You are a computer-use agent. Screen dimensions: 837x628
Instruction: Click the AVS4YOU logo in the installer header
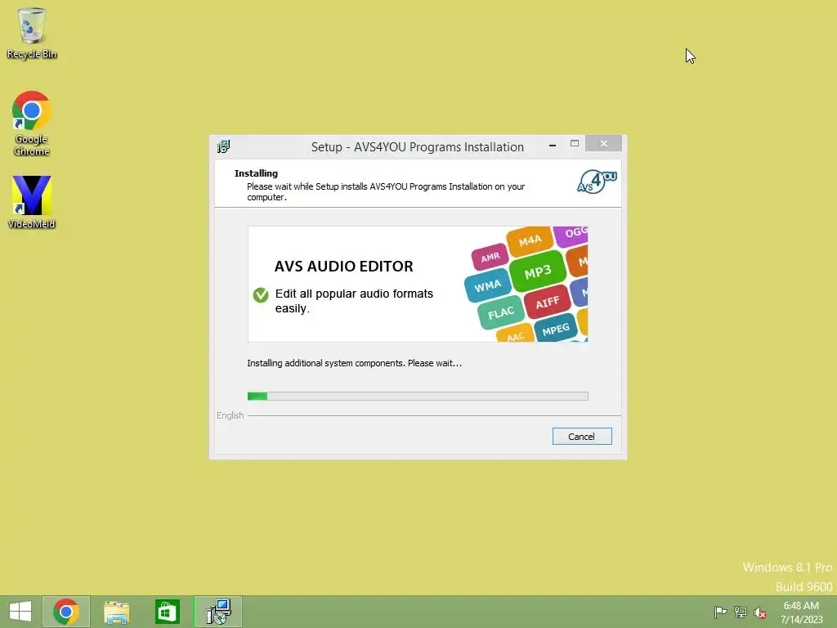pyautogui.click(x=597, y=182)
